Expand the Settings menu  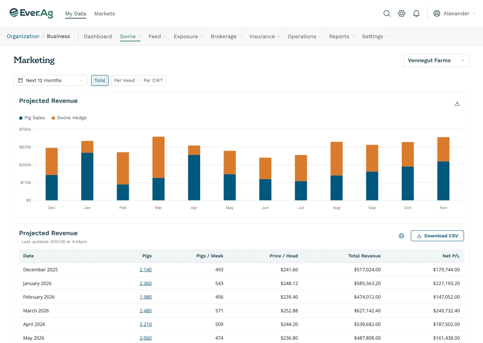coord(375,36)
